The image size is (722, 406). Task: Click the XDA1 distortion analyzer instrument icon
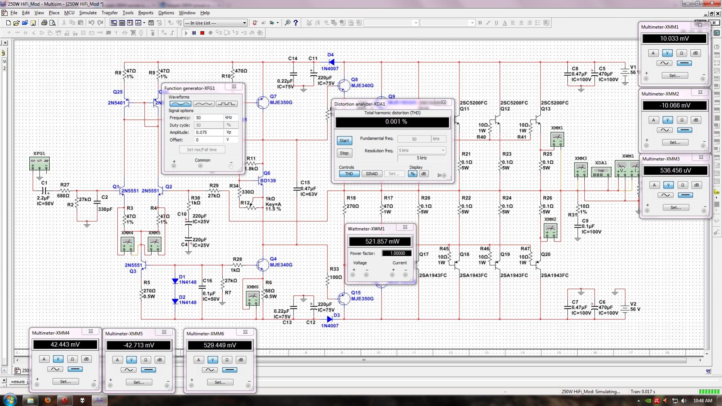[x=601, y=172]
